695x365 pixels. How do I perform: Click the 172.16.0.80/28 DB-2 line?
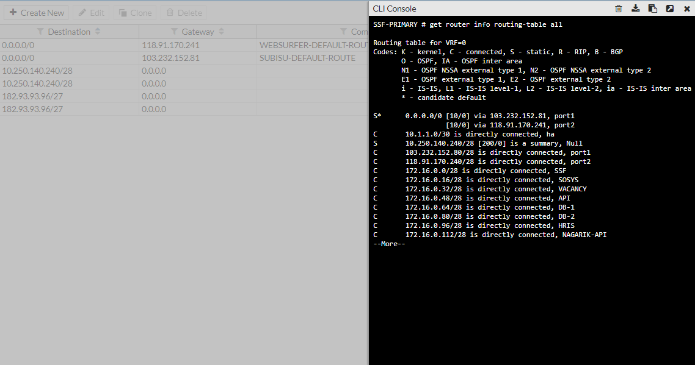(x=474, y=216)
